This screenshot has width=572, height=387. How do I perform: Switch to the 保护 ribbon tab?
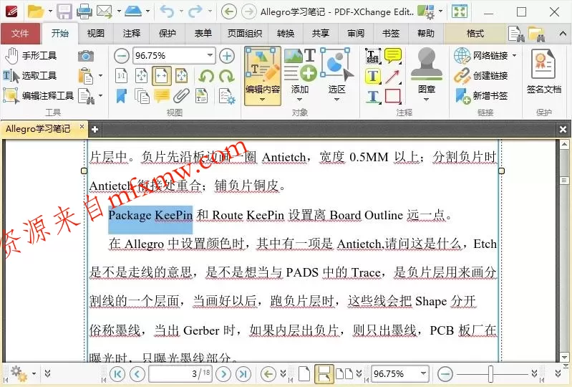tap(167, 34)
